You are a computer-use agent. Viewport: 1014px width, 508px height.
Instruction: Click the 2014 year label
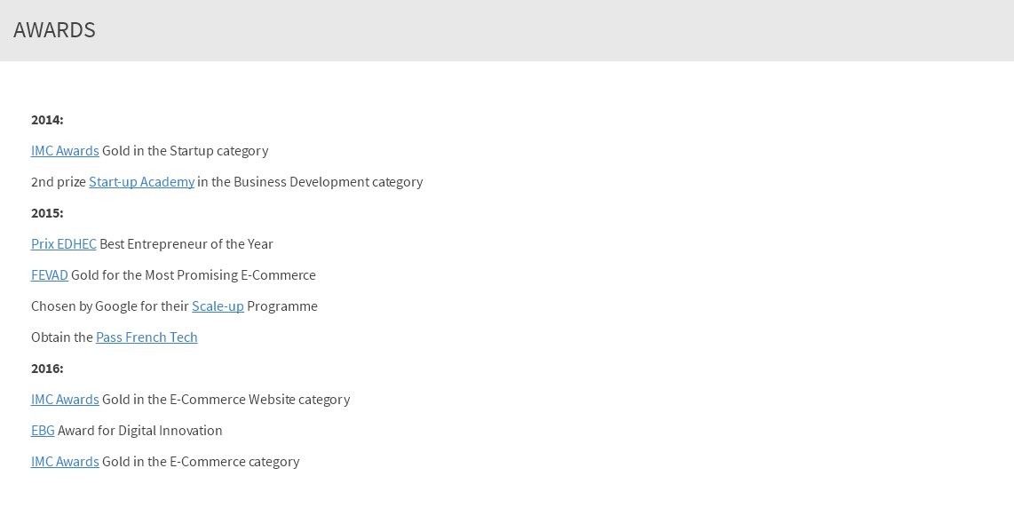tap(47, 120)
